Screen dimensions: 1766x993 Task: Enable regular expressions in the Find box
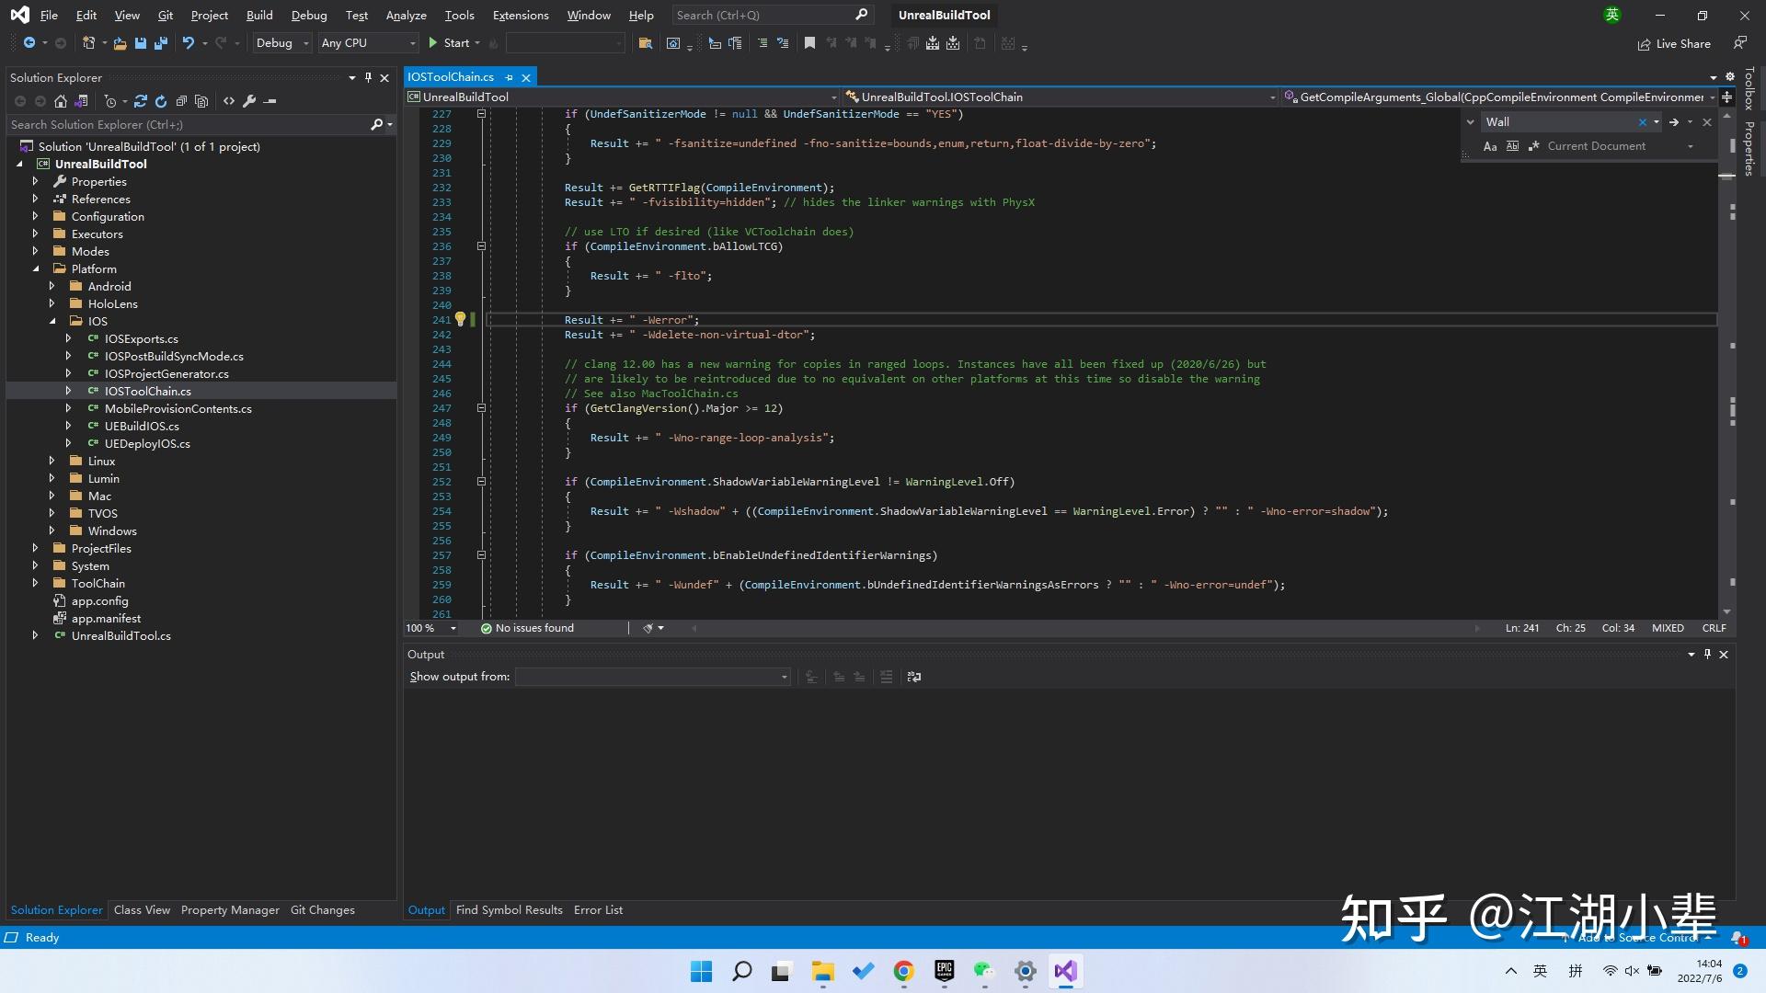click(1533, 146)
